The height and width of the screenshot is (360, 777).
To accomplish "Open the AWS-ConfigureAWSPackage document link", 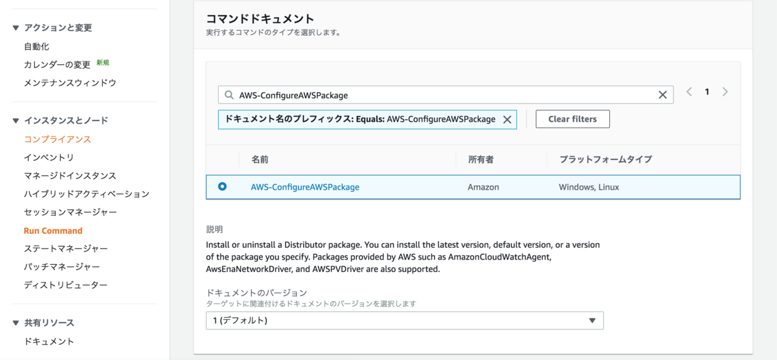I will (x=305, y=187).
